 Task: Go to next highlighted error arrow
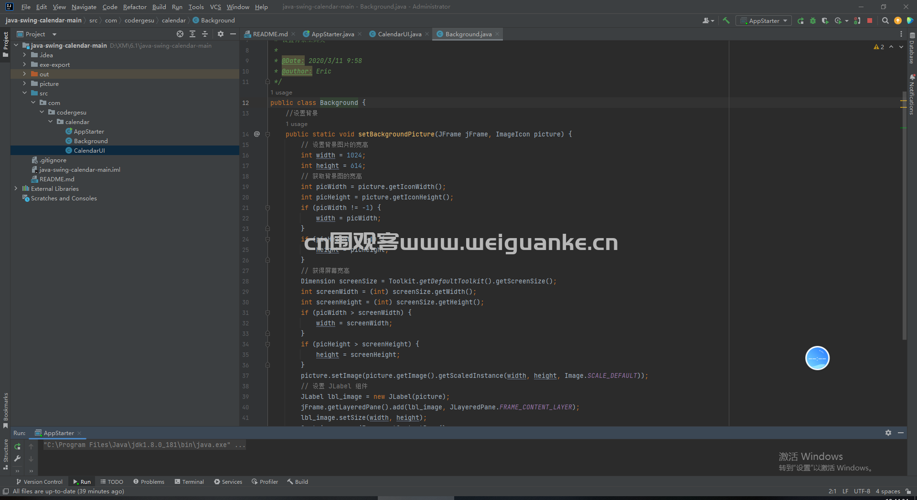click(901, 47)
